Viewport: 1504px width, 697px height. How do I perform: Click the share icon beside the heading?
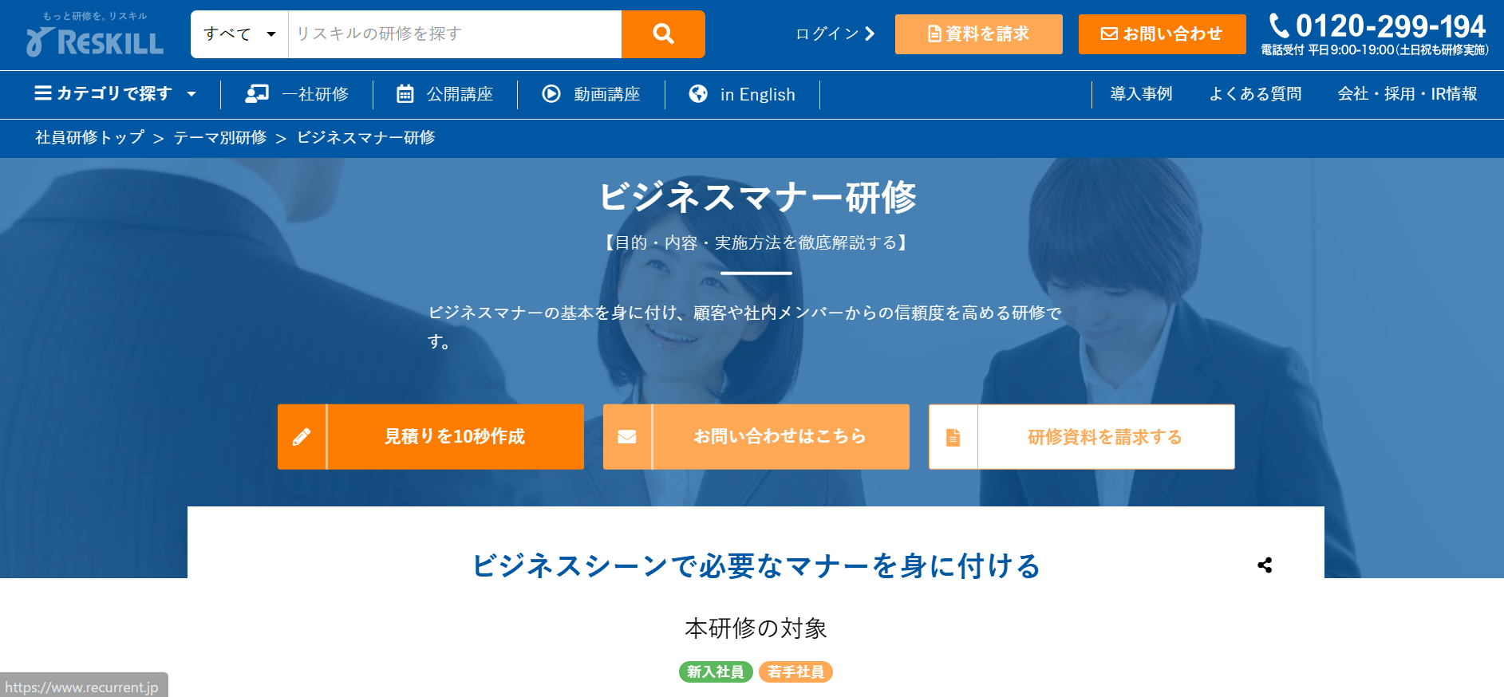point(1265,565)
